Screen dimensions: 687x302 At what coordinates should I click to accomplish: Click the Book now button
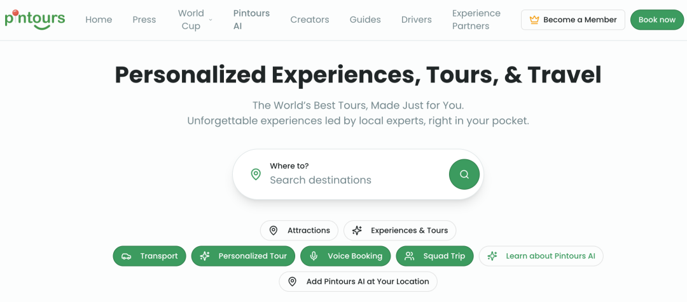656,20
